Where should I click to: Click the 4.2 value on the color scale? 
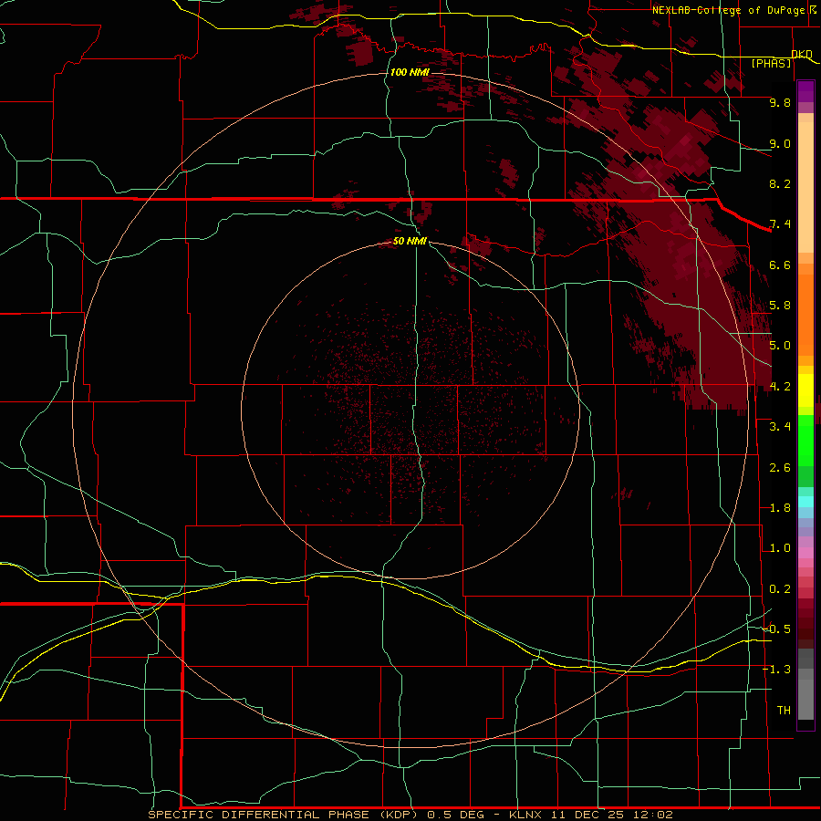[x=780, y=387]
